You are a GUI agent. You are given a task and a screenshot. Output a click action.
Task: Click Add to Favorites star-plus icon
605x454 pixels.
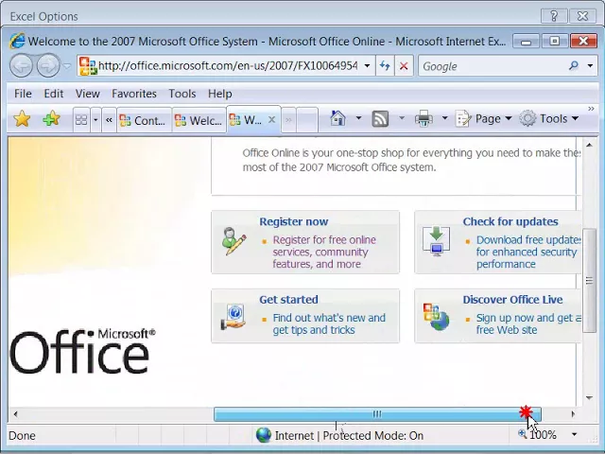tap(51, 119)
